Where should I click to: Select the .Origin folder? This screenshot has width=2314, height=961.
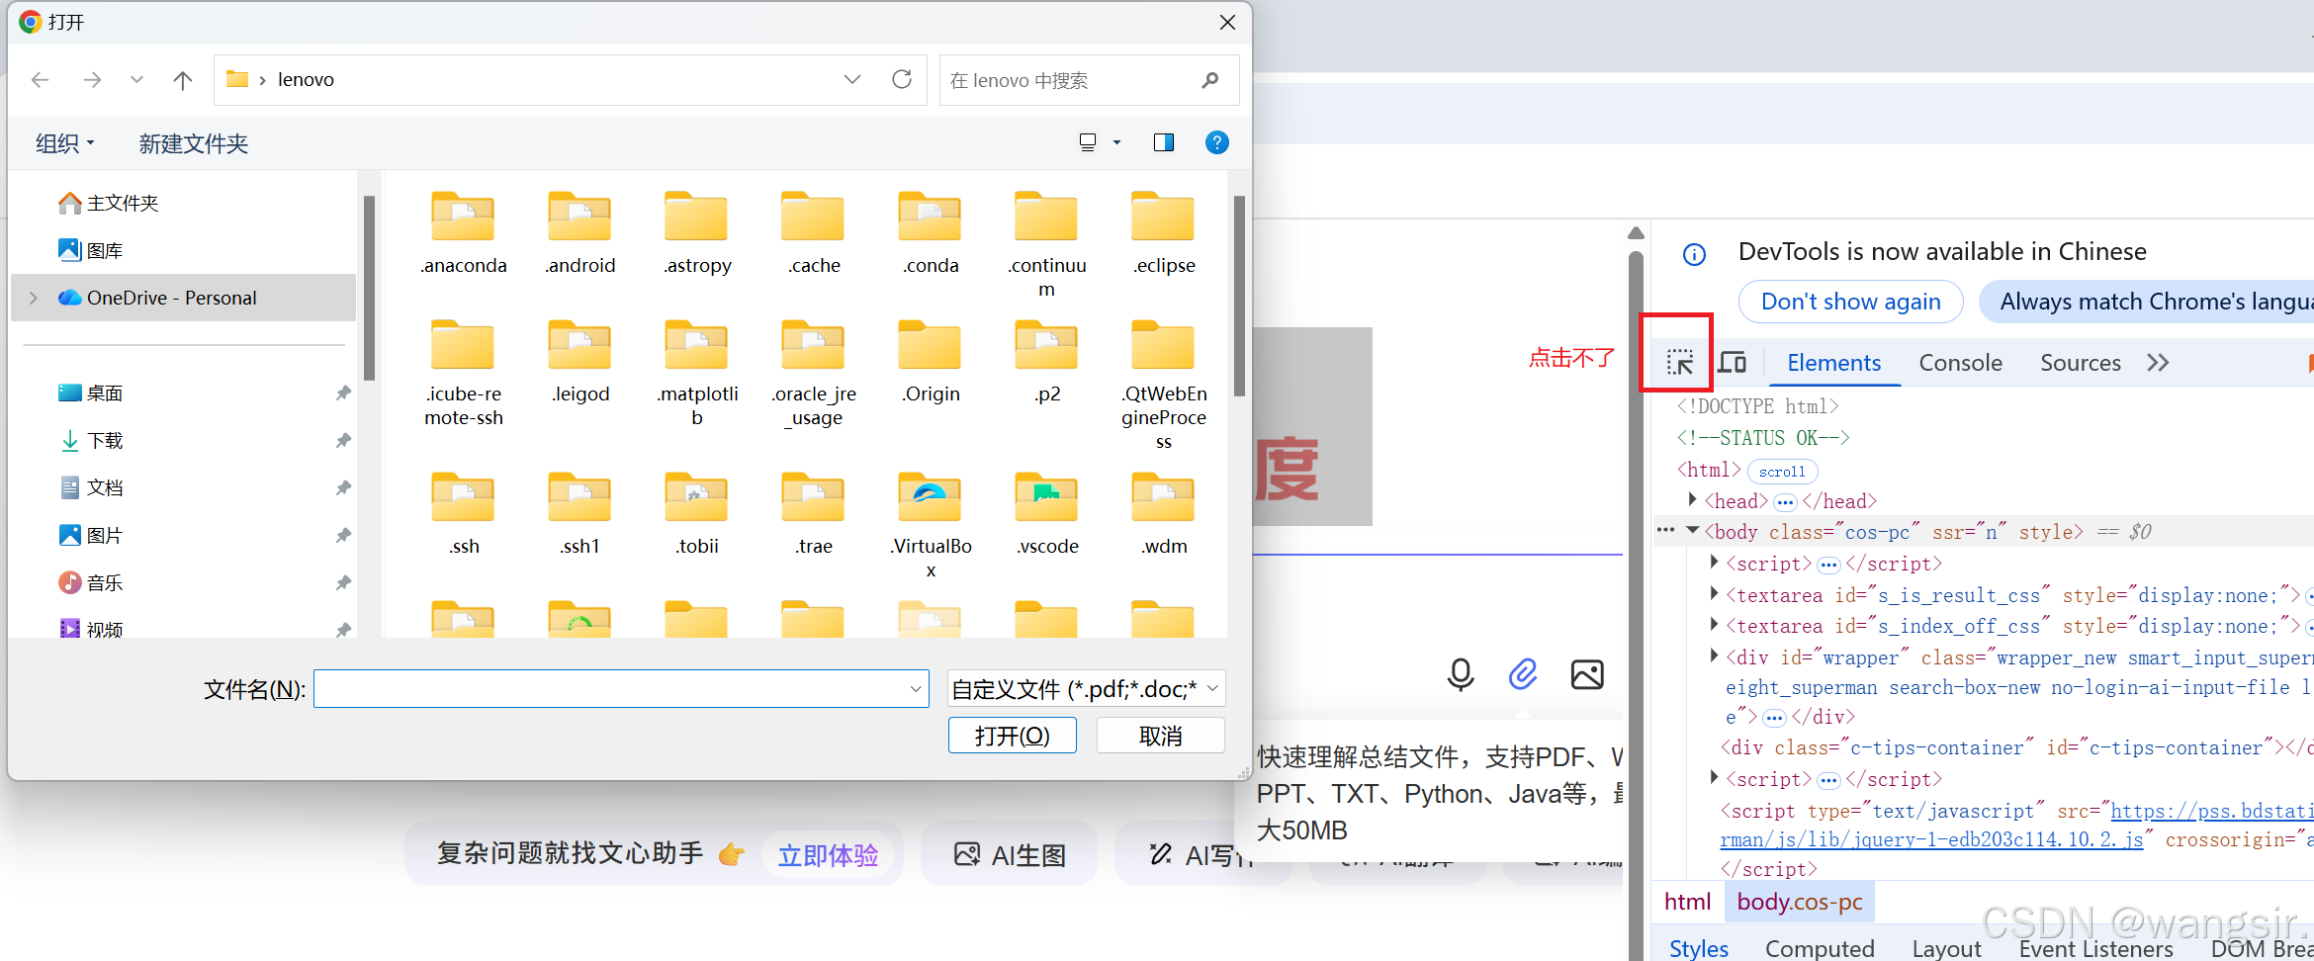tap(931, 362)
